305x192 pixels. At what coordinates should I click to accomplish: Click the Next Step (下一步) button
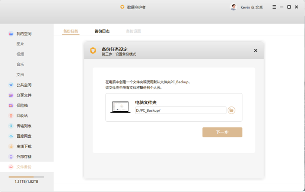[222, 132]
